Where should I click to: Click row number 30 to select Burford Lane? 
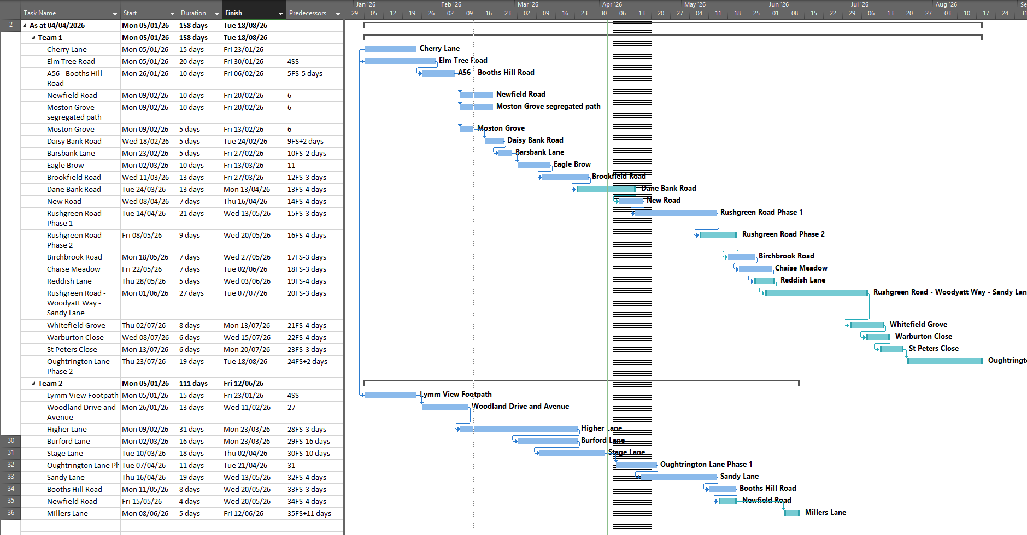click(x=10, y=441)
